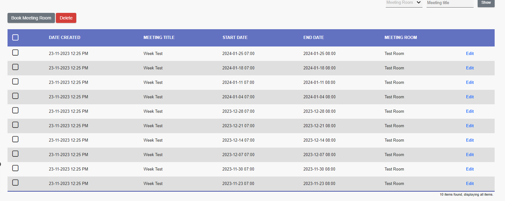505x201 pixels.
Task: Edit the meeting starting 2023-12-14
Action: click(470, 140)
